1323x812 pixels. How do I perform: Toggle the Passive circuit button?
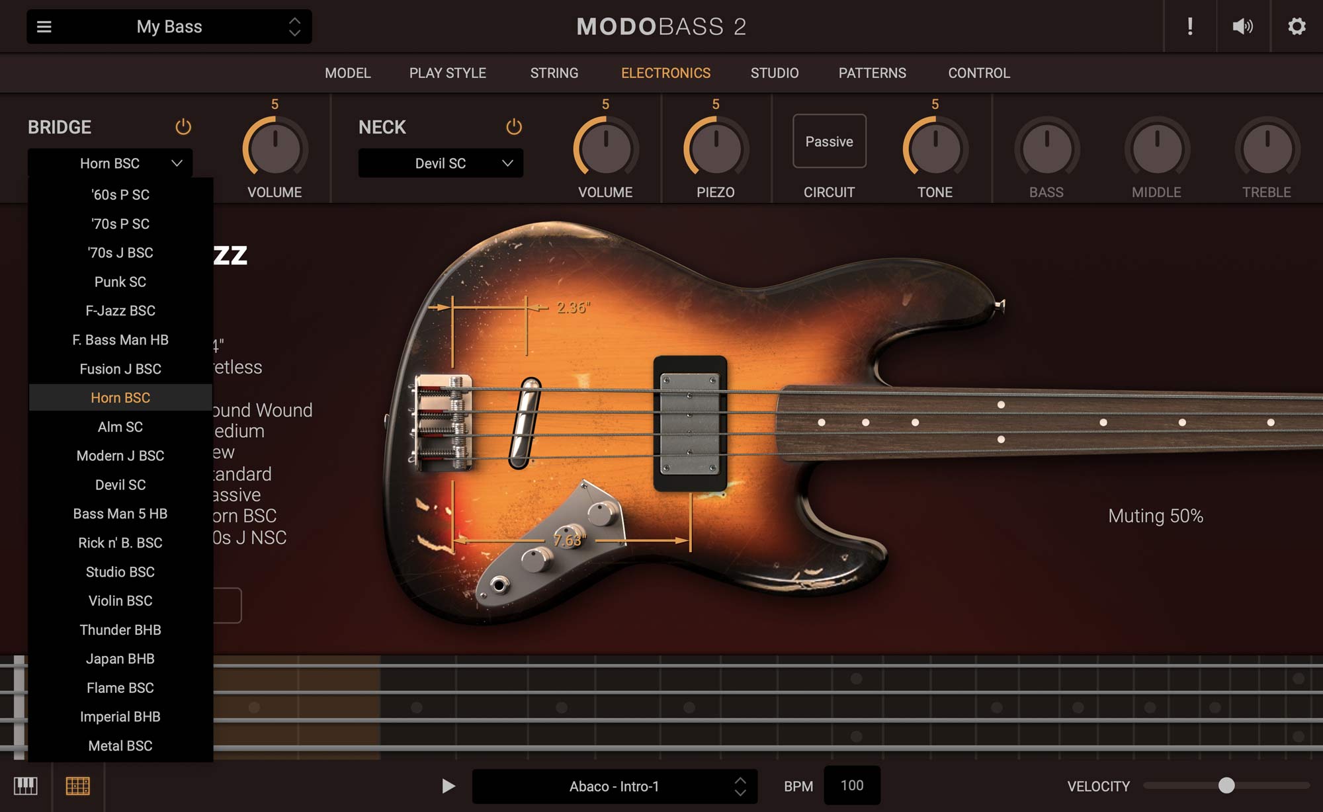coord(829,141)
